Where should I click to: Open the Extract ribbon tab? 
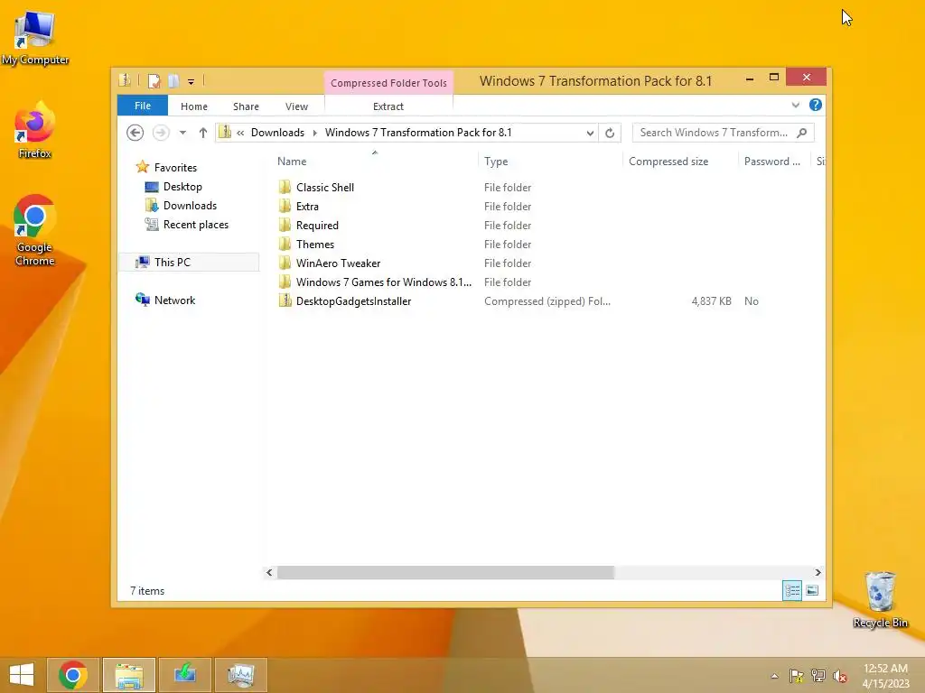(388, 106)
